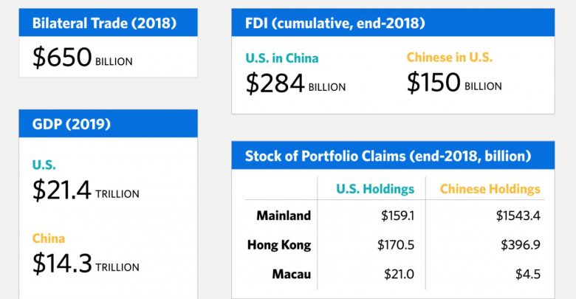Click the GDP (2019) header
Screen dimensions: 576x299
[x=72, y=123]
